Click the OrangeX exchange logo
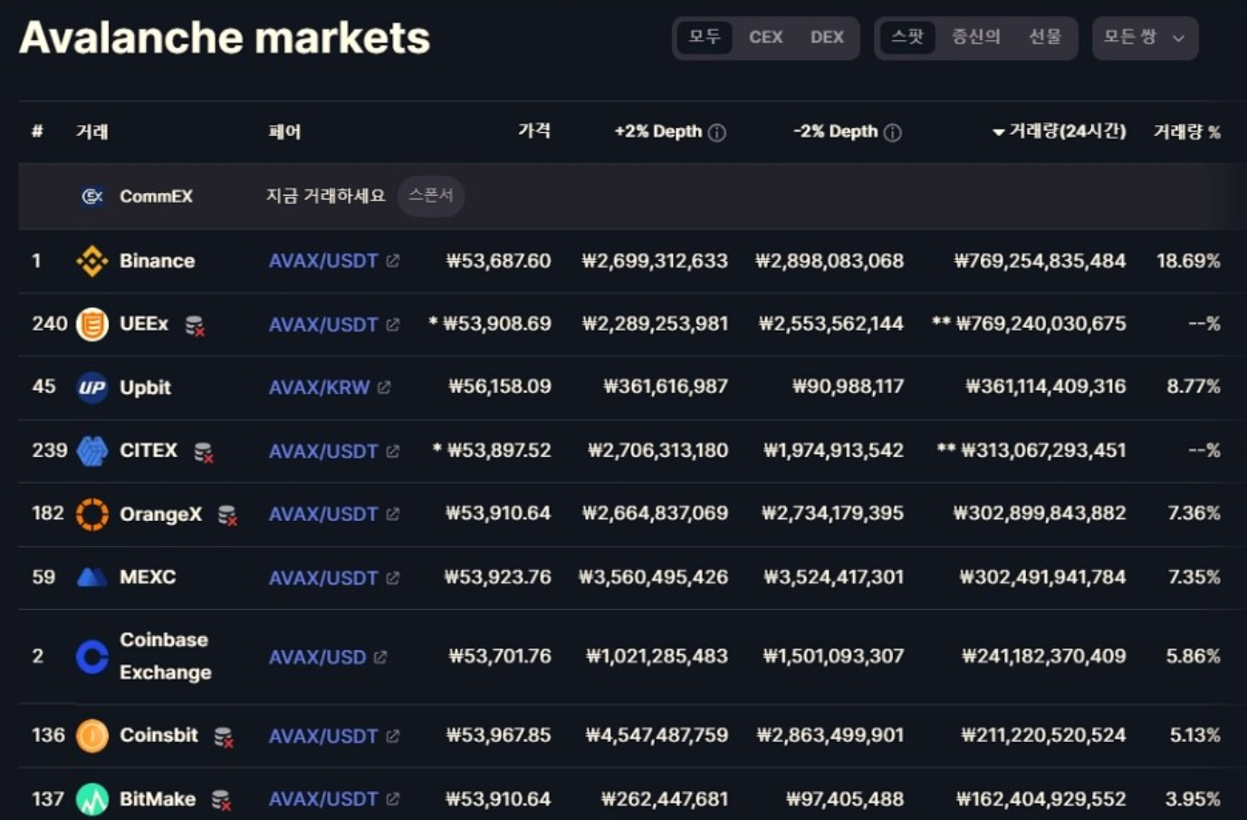Viewport: 1247px width, 820px height. pyautogui.click(x=91, y=514)
